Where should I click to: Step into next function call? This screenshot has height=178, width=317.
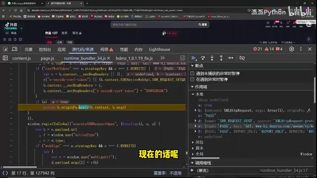pyautogui.click(x=212, y=58)
